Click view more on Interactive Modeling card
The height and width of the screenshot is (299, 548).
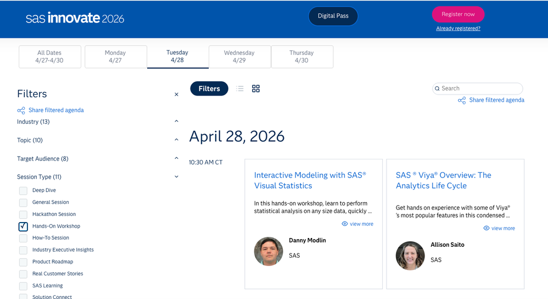click(x=361, y=224)
